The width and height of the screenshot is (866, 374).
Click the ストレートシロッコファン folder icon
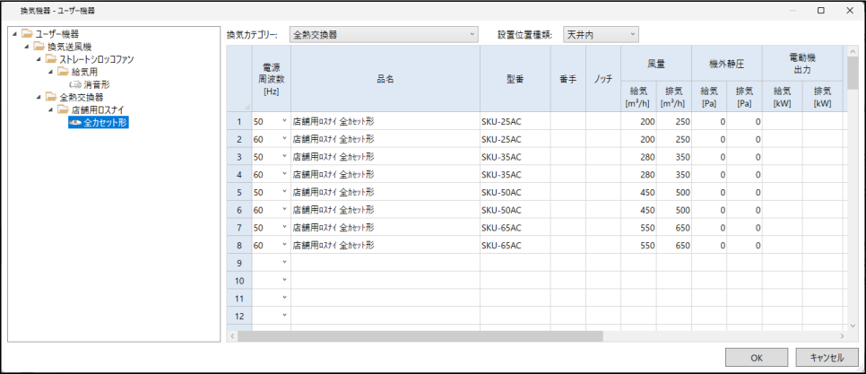tap(51, 59)
